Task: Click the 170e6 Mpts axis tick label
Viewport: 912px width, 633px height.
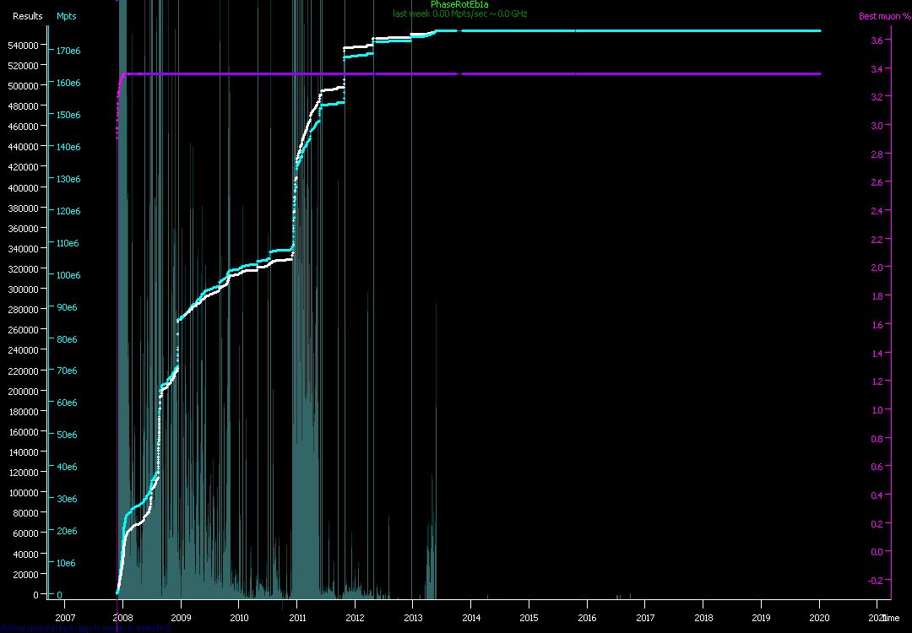Action: (x=68, y=51)
